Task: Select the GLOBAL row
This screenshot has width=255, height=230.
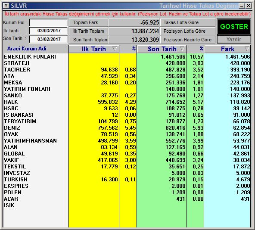Action: pyautogui.click(x=127, y=154)
